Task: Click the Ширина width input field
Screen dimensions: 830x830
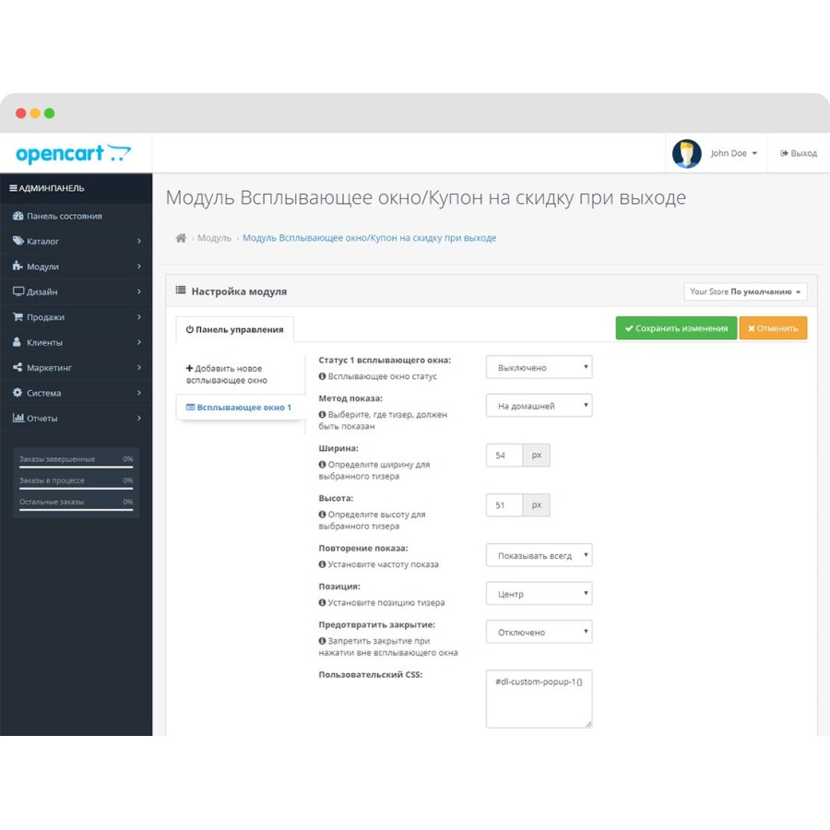Action: [x=504, y=456]
